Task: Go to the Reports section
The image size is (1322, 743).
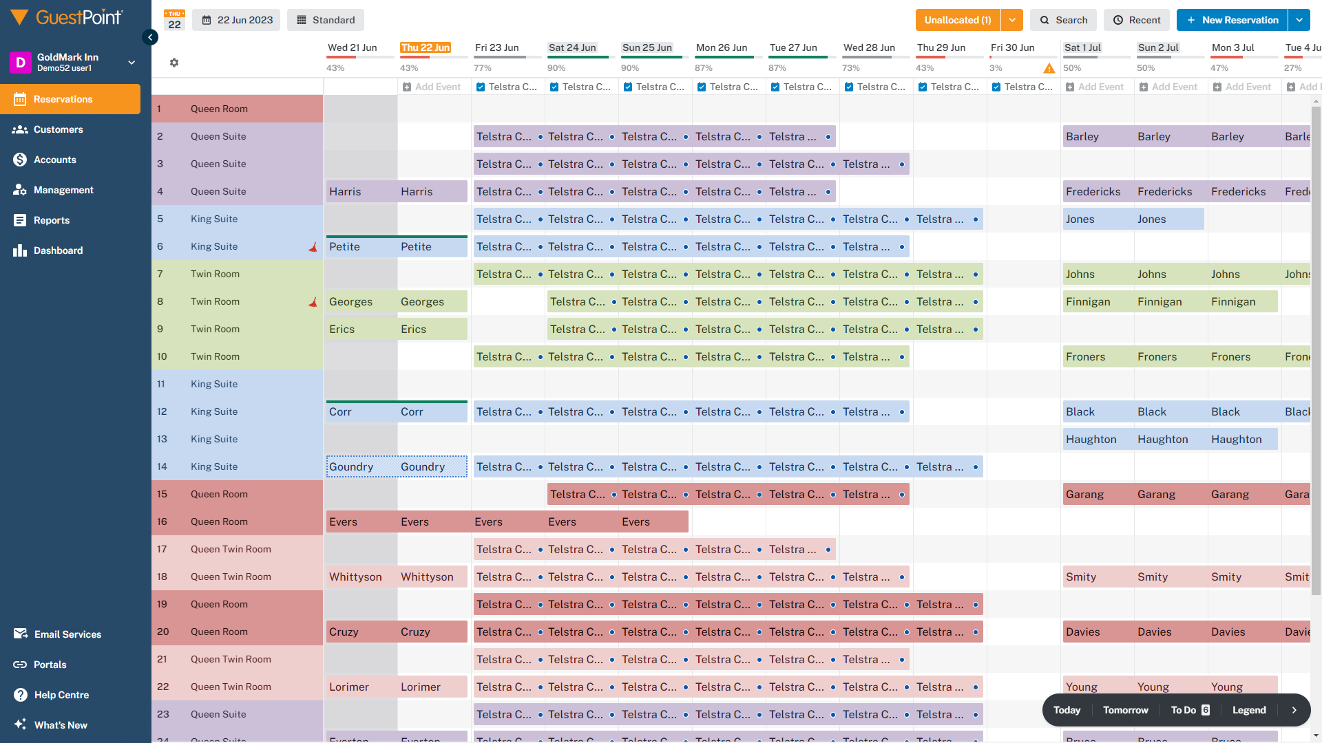Action: click(52, 220)
